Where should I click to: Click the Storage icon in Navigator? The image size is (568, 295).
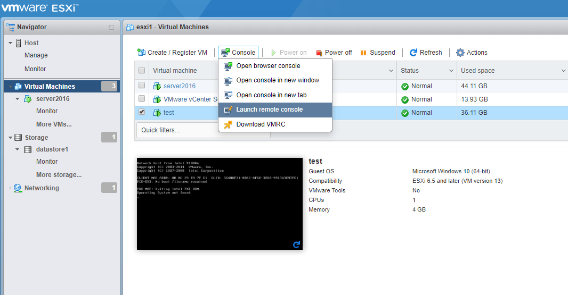coord(18,137)
